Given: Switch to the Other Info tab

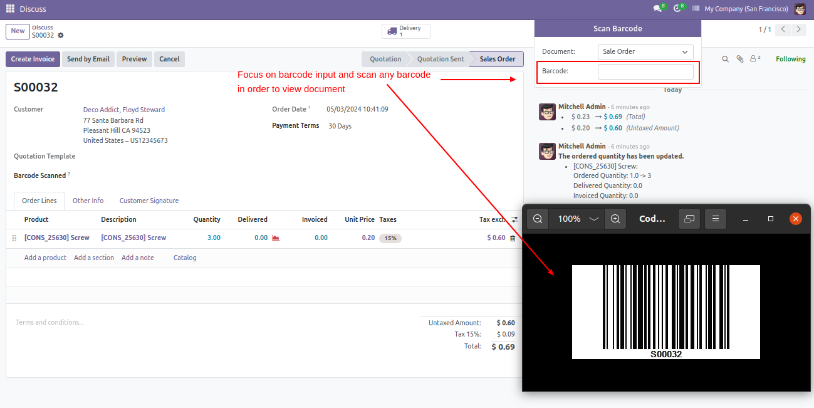Looking at the screenshot, I should point(88,201).
